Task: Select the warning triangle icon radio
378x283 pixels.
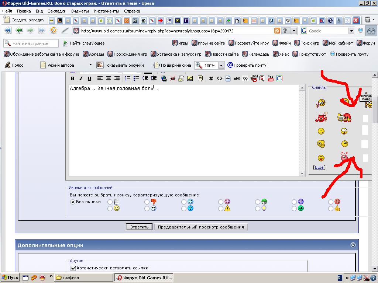Action: coord(221,209)
